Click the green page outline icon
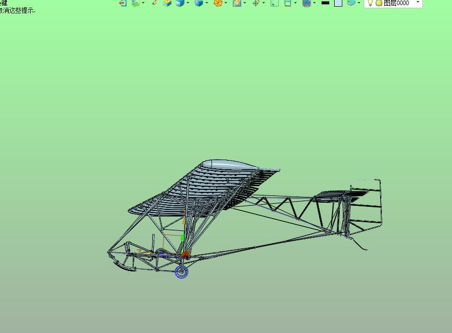The image size is (452, 333). click(x=275, y=3)
